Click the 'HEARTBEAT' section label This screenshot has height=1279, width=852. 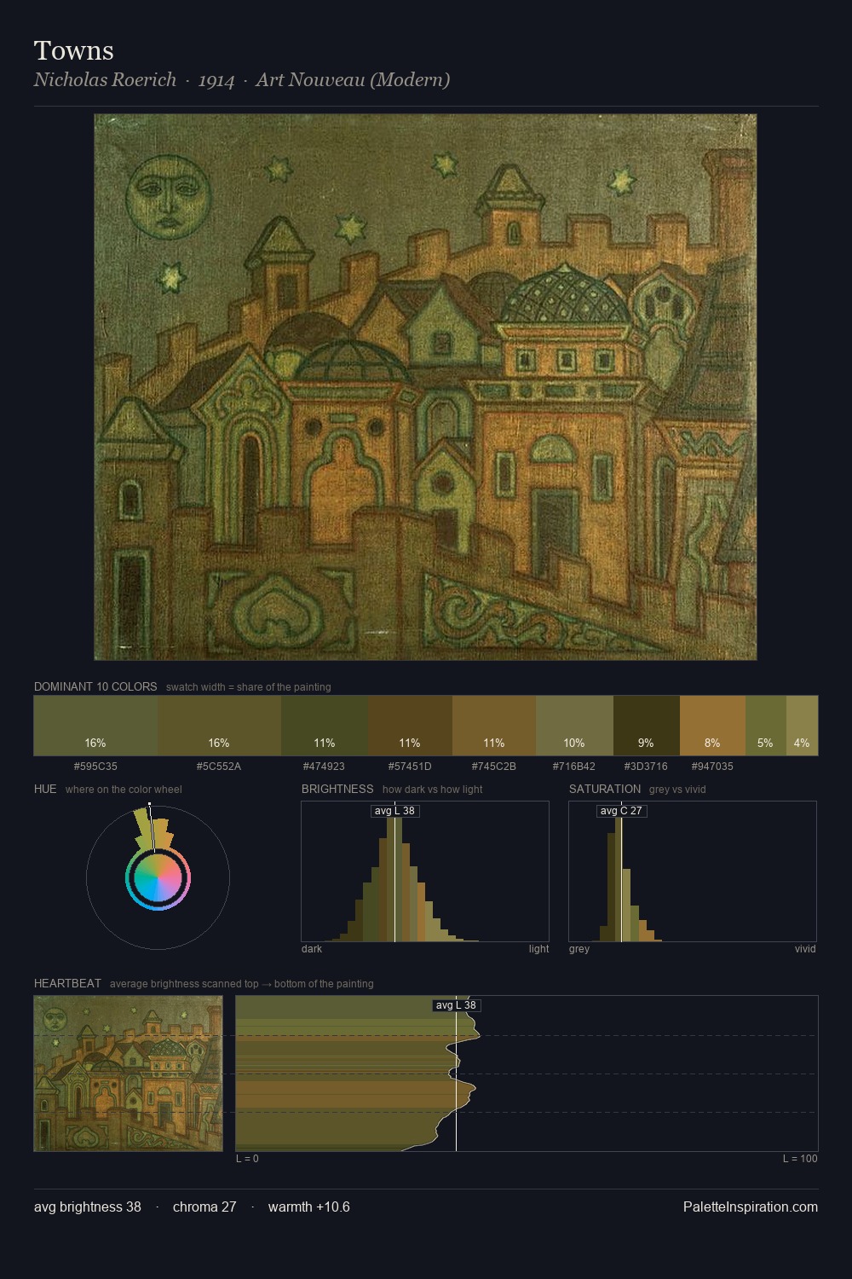[67, 983]
